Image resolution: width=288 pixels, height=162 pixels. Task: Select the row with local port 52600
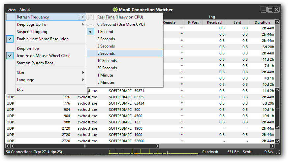coord(140,141)
